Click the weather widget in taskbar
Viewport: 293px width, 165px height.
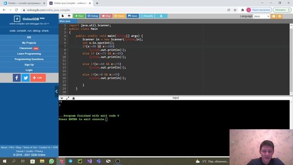[212, 161]
